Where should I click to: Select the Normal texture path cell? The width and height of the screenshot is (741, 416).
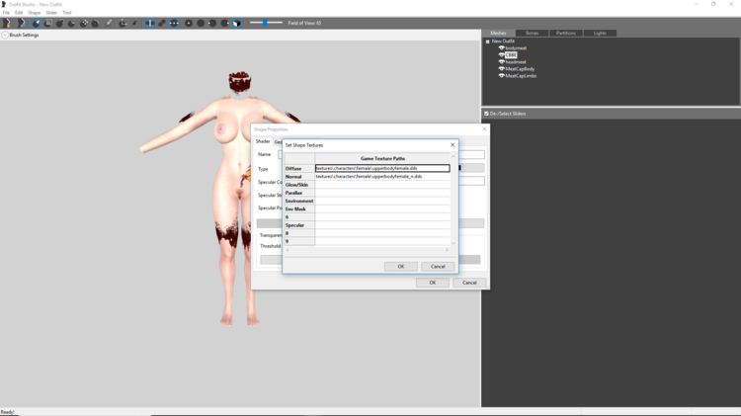[x=382, y=176]
